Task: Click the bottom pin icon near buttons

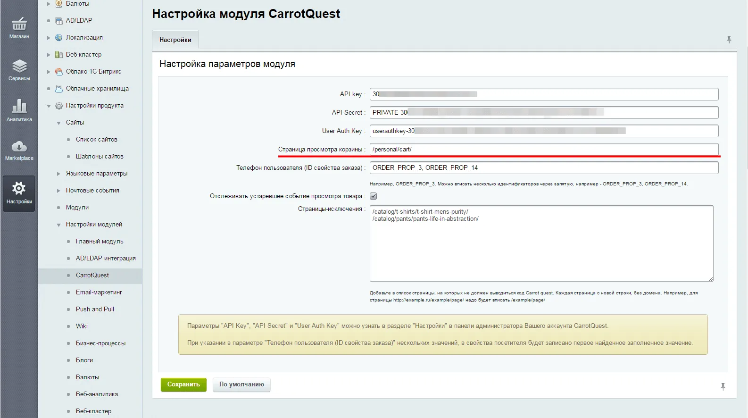Action: click(x=723, y=387)
